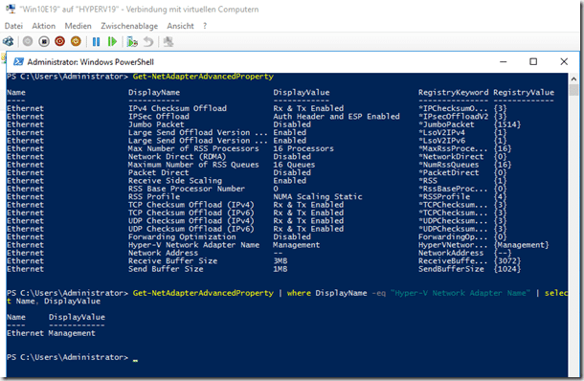
Task: Maximize the PowerShell window
Action: (533, 61)
